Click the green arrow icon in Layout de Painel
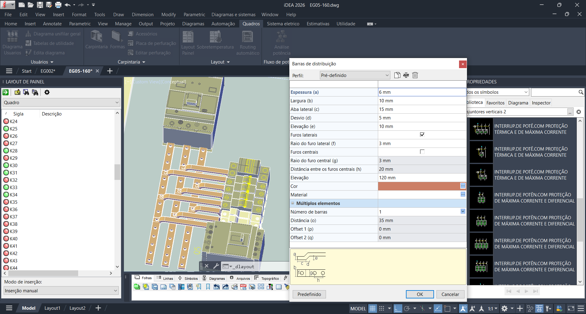 point(5,92)
